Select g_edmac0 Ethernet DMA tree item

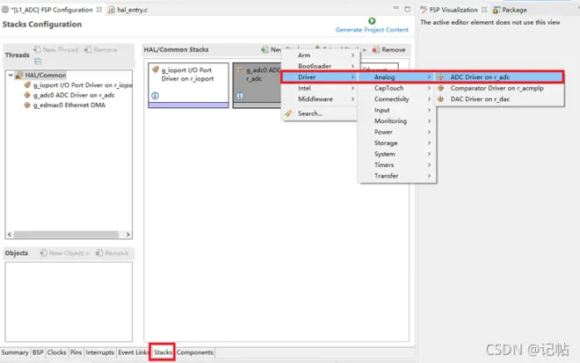69,105
